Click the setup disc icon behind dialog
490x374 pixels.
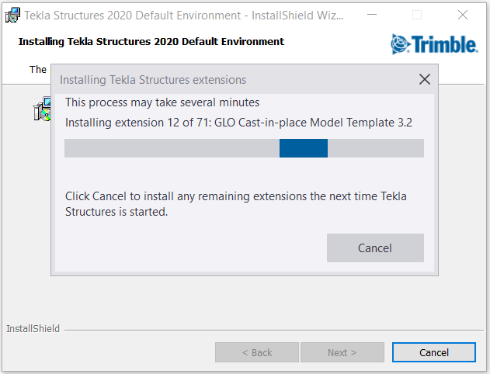point(42,109)
